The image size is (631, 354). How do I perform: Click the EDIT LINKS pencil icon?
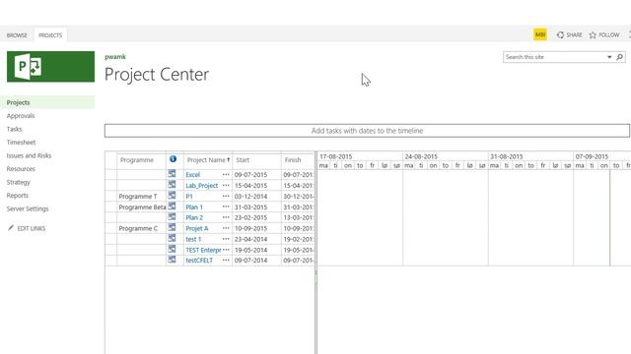click(11, 227)
